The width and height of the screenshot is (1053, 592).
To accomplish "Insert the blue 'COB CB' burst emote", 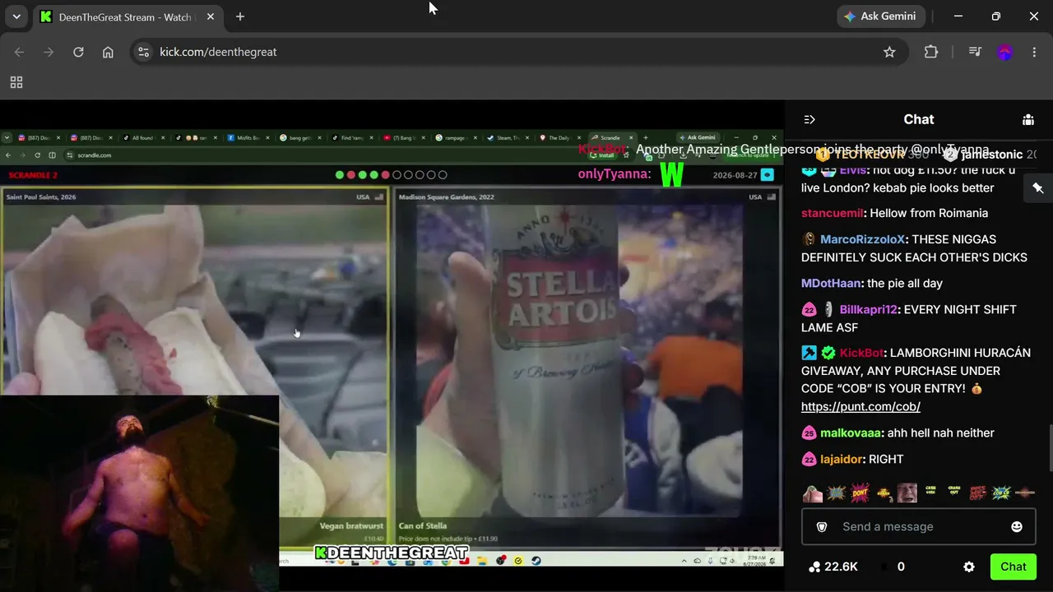I will click(x=1001, y=493).
